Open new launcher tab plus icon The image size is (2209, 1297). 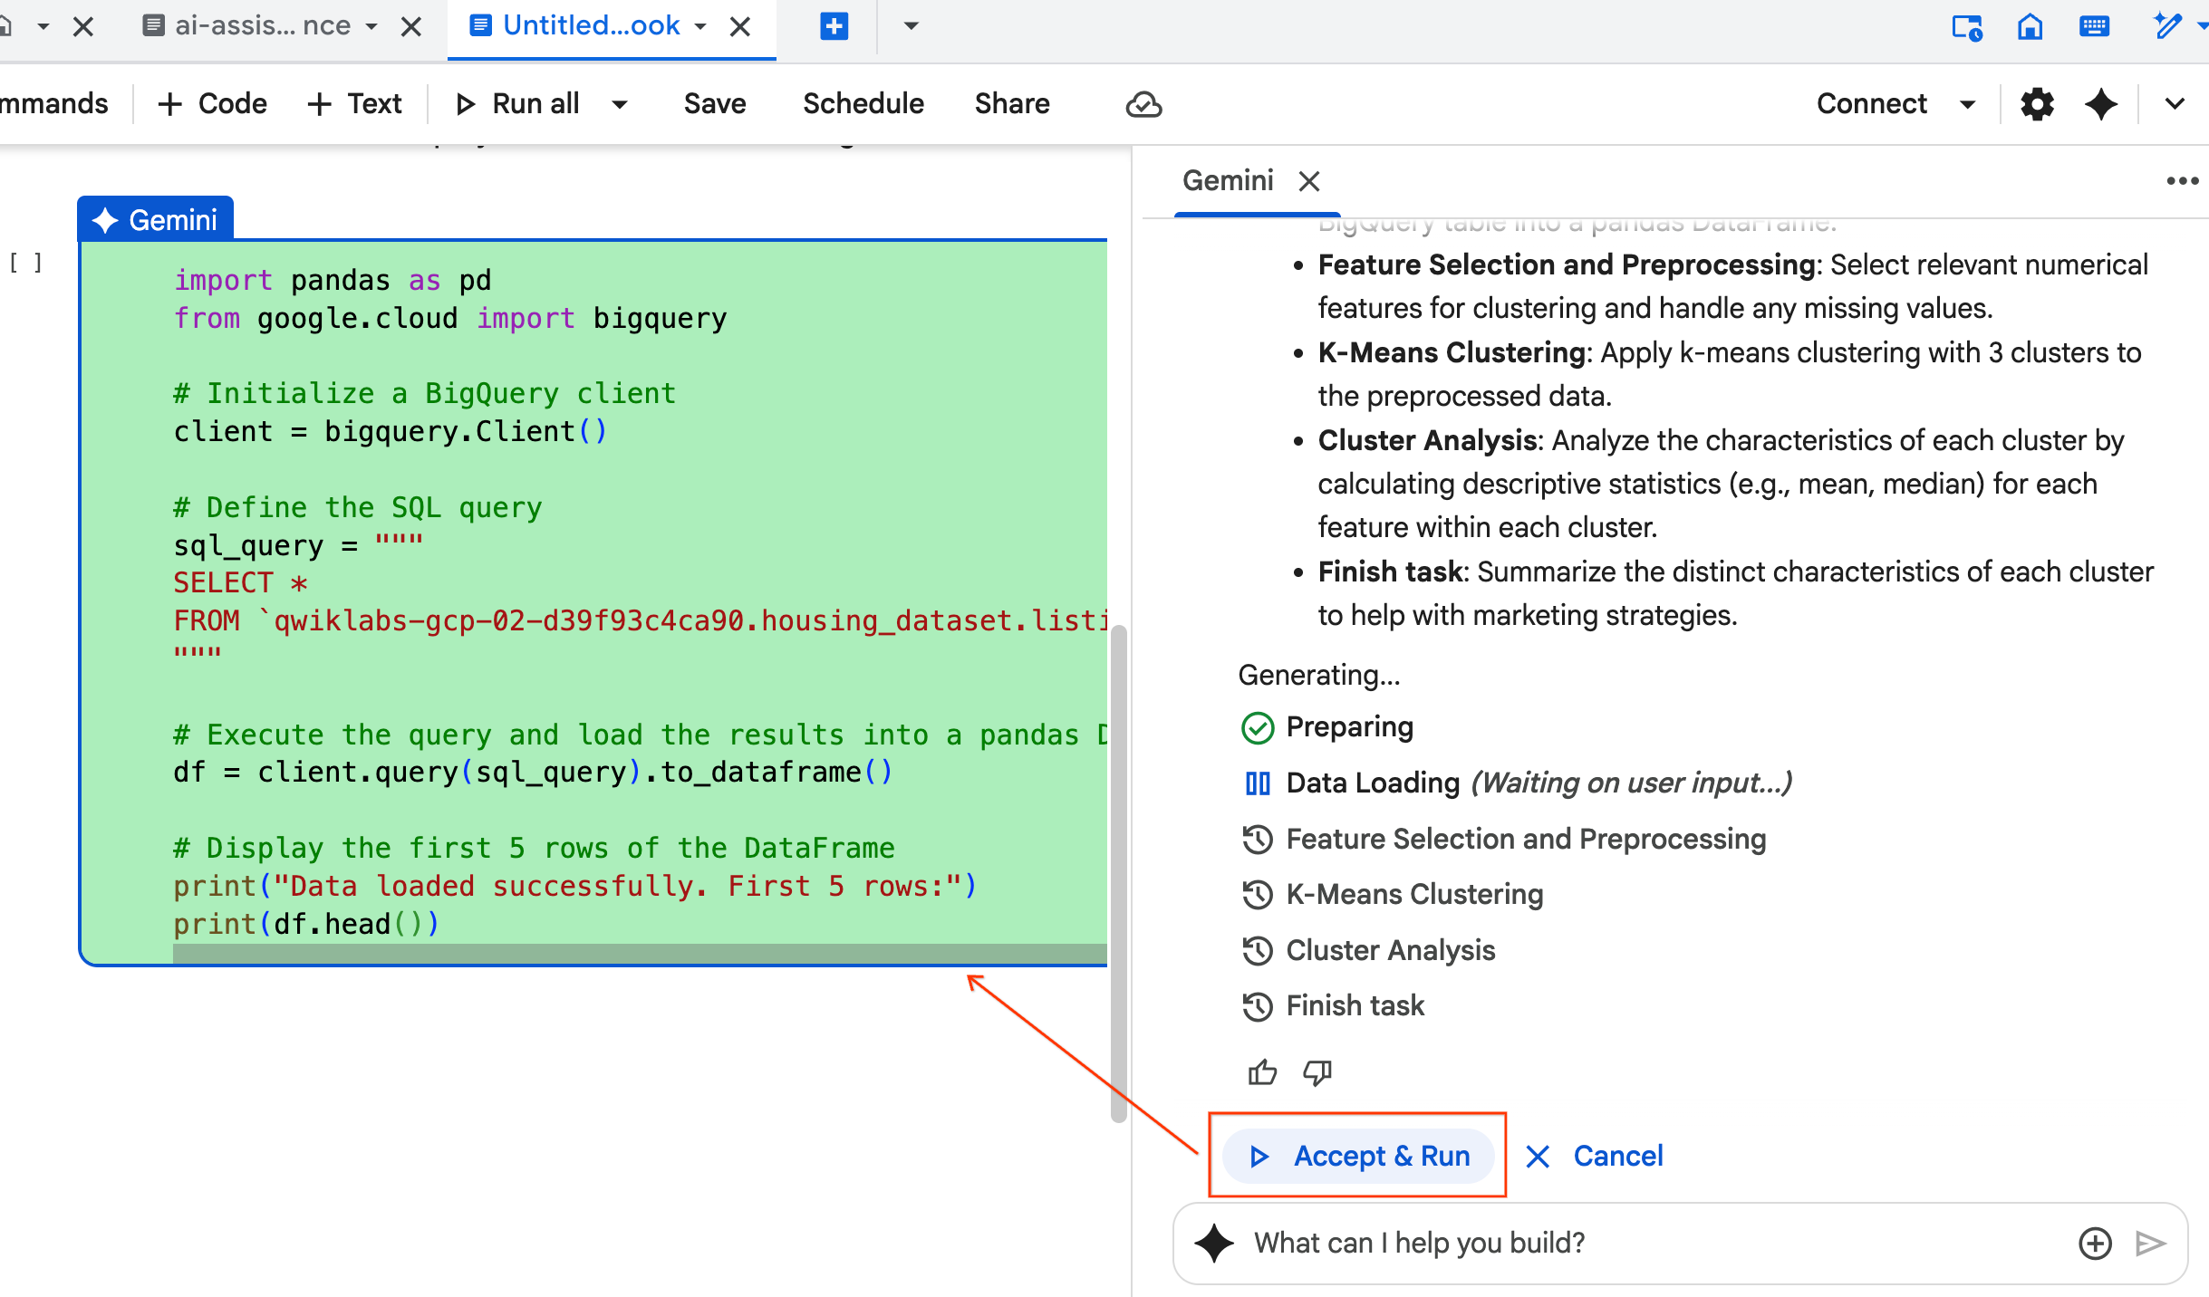(x=834, y=26)
